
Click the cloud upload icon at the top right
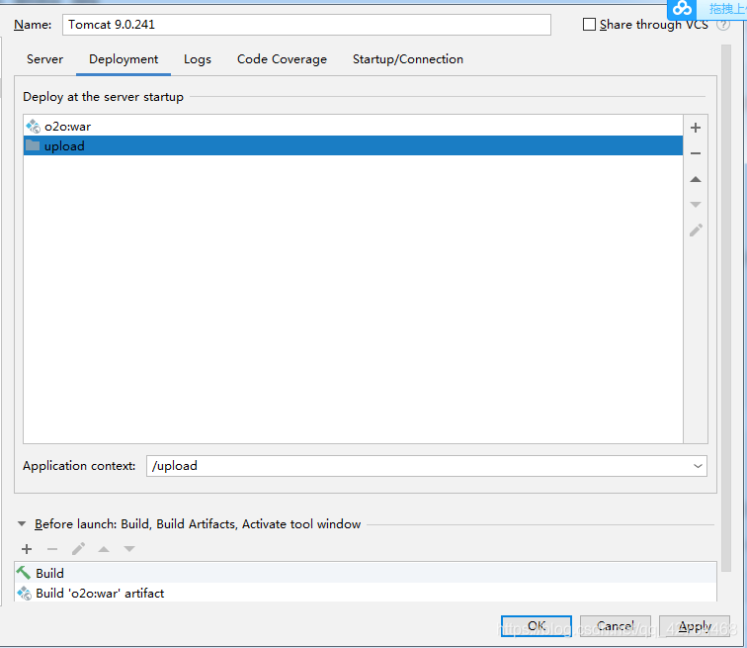coord(682,8)
